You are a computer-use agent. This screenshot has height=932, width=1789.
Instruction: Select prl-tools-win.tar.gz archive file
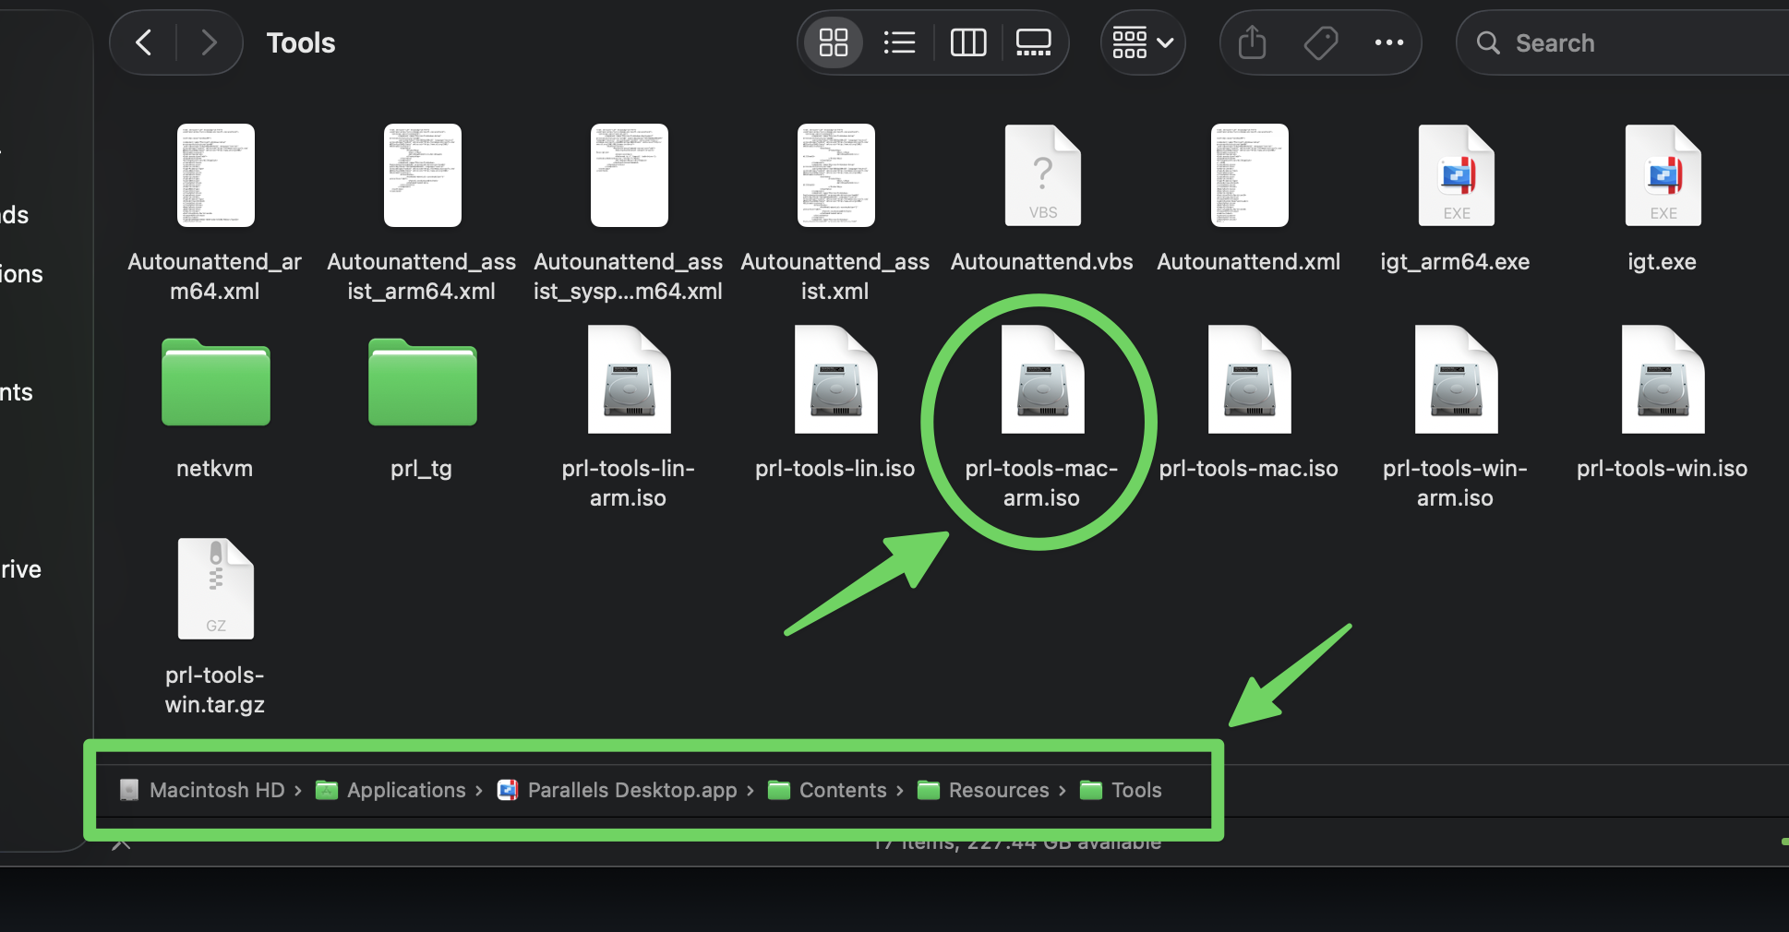coord(215,589)
